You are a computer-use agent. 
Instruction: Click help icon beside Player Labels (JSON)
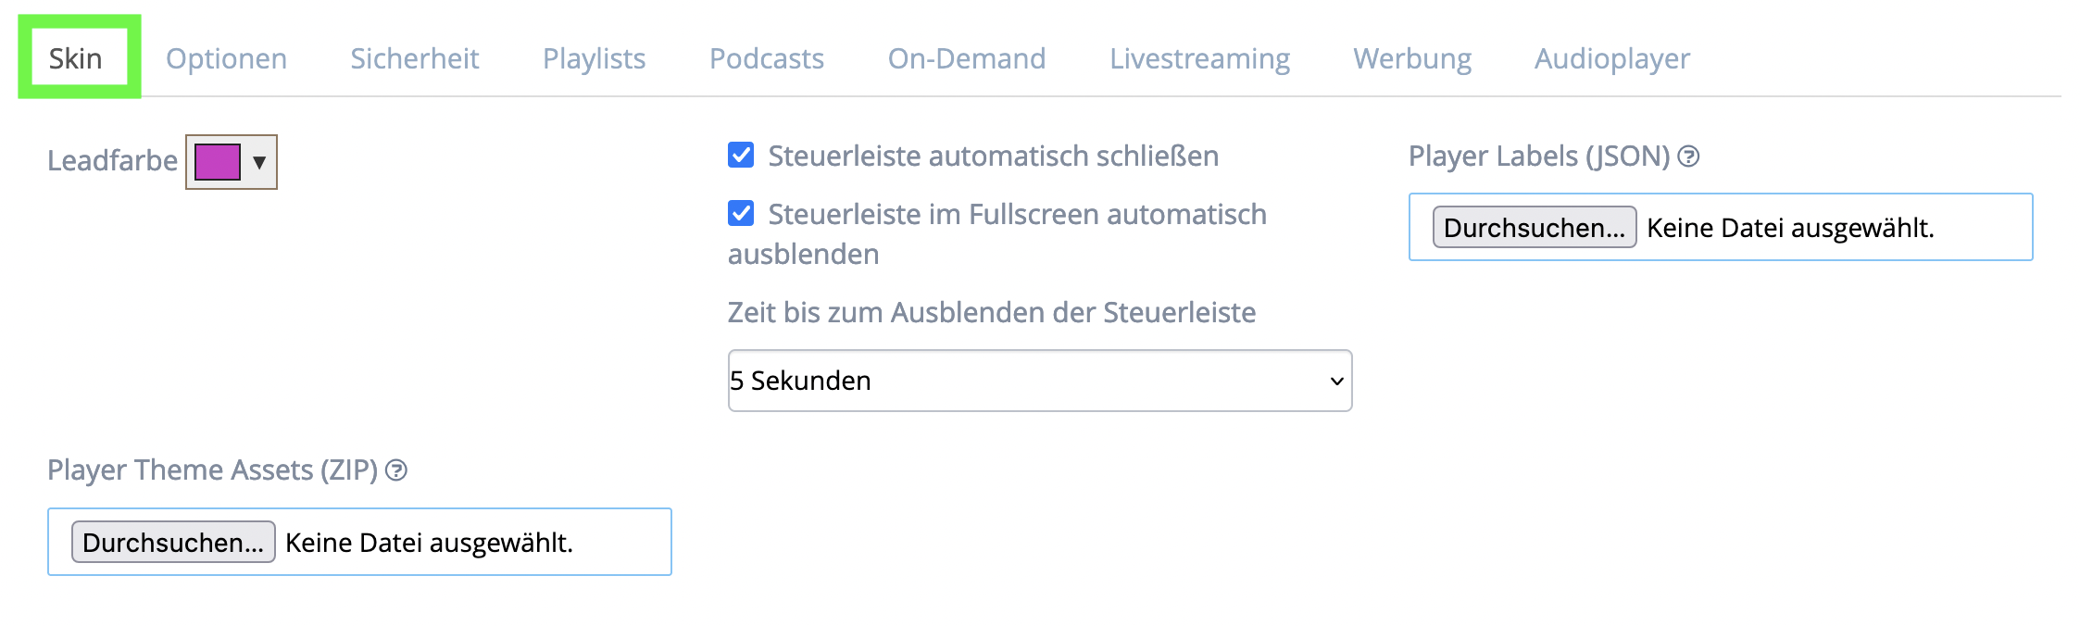tap(1688, 156)
